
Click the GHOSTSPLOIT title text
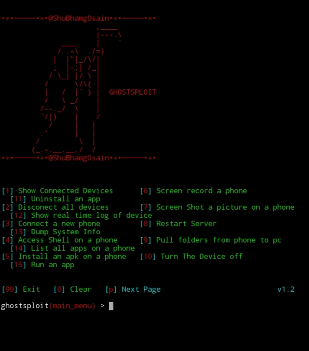[132, 92]
